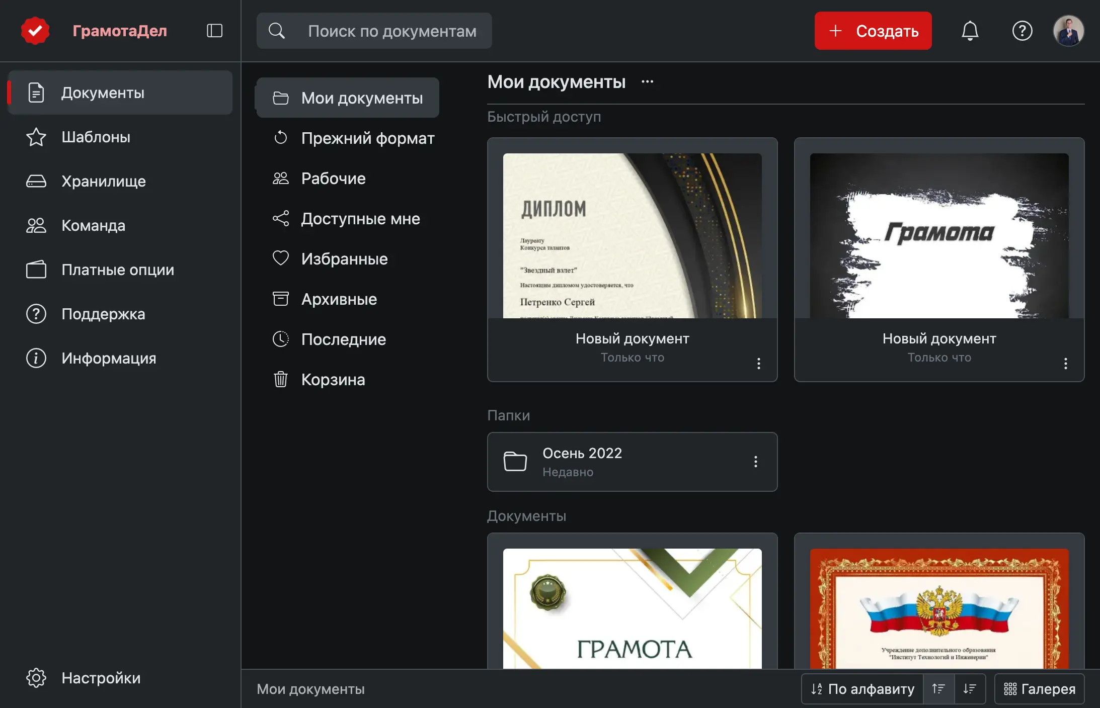The width and height of the screenshot is (1100, 708).
Task: Go to Шаблоны section
Action: (121, 137)
